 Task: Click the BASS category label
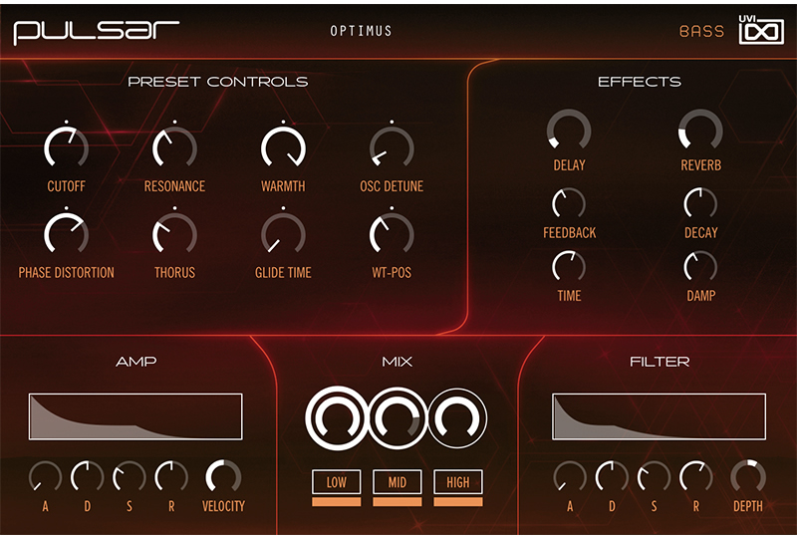pos(701,32)
